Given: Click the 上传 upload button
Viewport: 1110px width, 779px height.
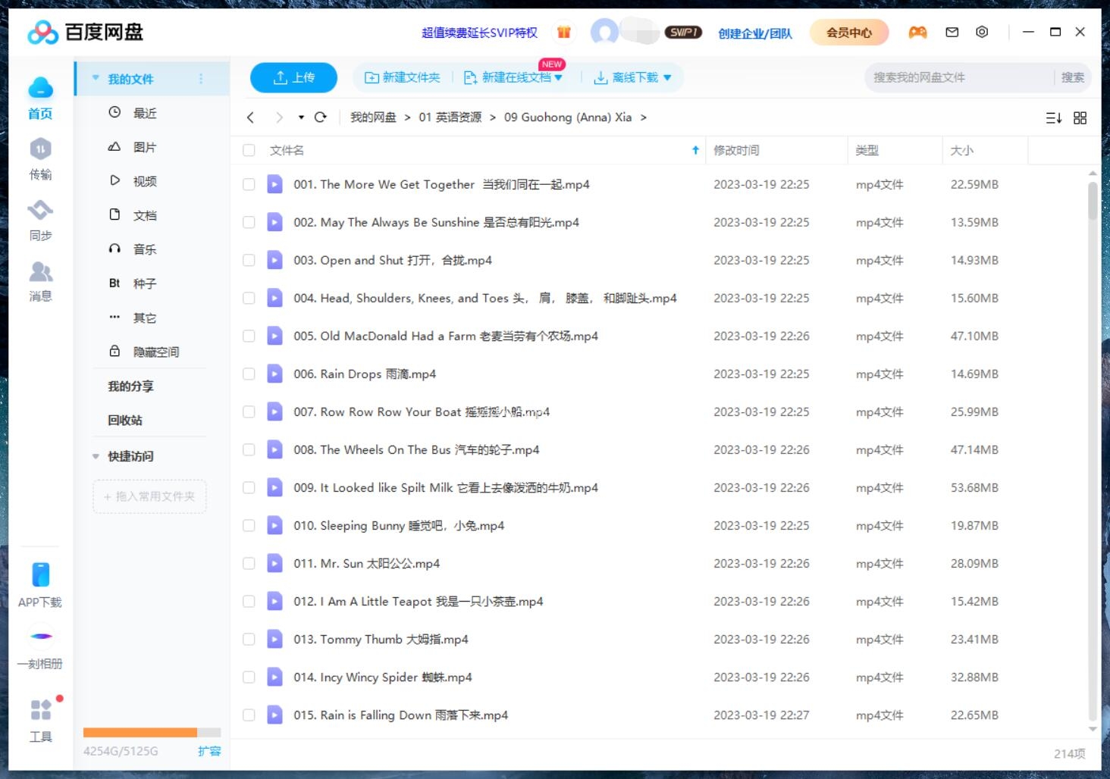Looking at the screenshot, I should click(x=293, y=77).
